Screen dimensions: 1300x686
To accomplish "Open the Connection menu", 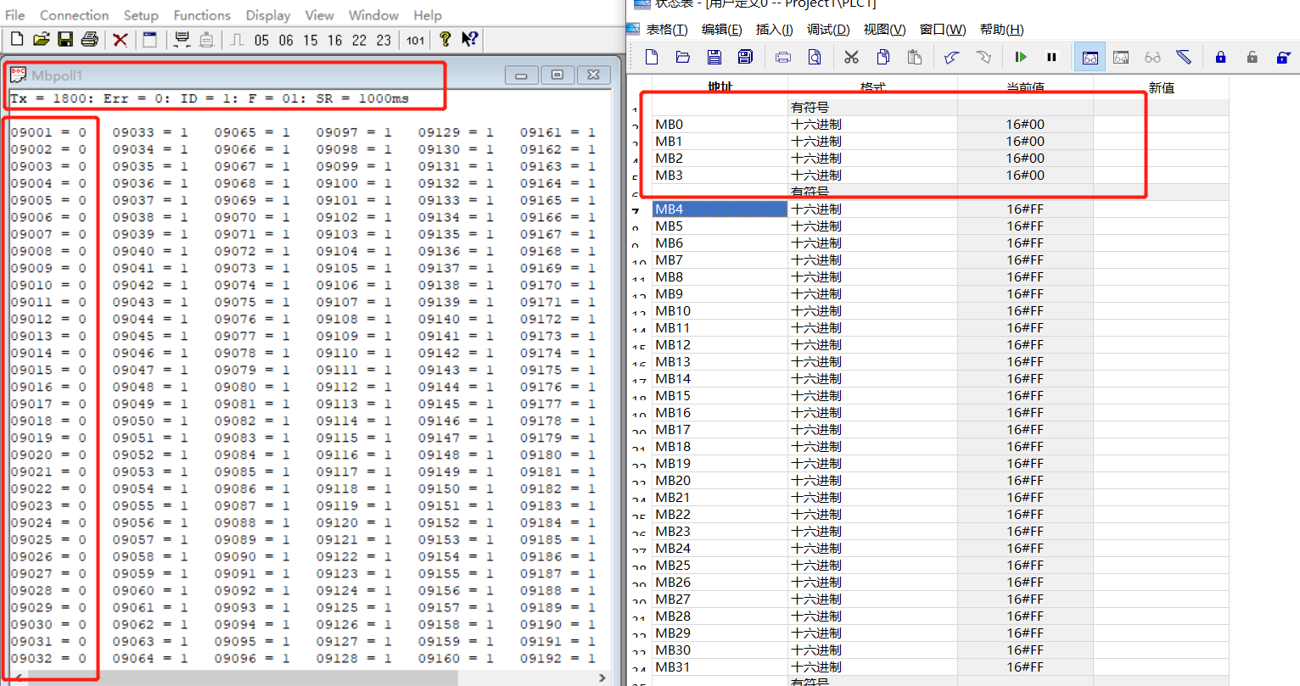I will coord(74,15).
